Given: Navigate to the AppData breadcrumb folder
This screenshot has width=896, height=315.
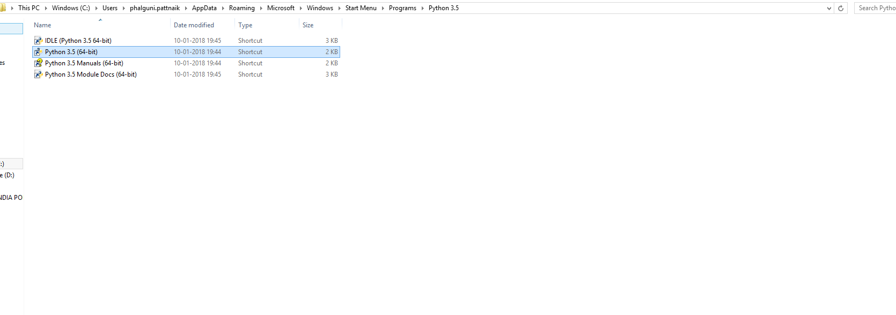Looking at the screenshot, I should [x=204, y=8].
